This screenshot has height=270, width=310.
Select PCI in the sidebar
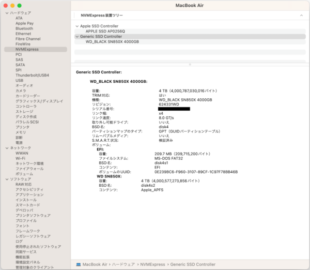(19, 54)
